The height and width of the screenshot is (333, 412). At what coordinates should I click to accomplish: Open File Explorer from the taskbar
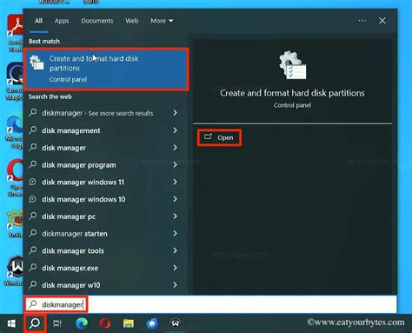coord(129,323)
